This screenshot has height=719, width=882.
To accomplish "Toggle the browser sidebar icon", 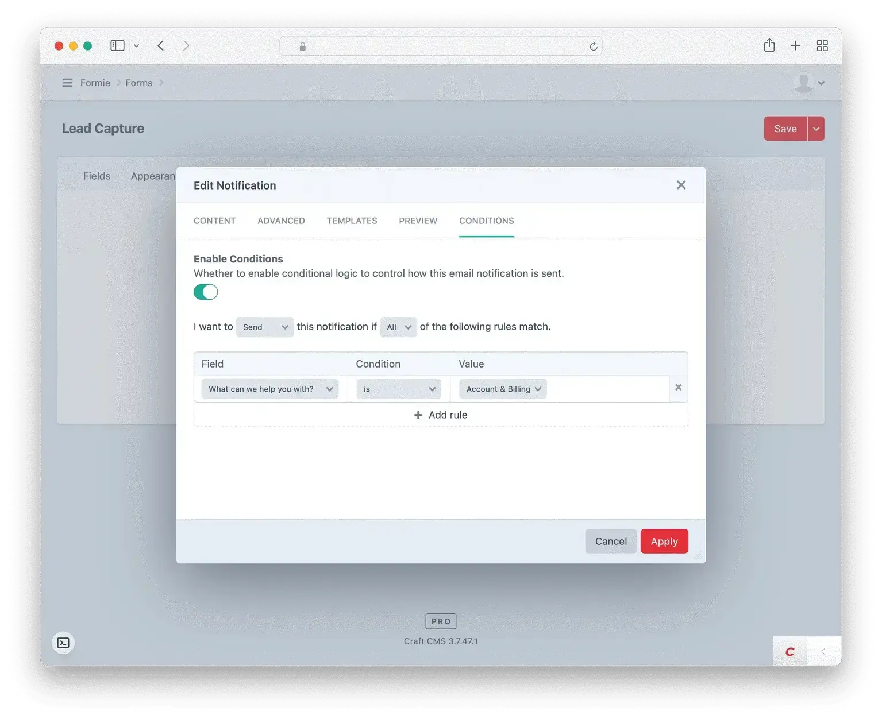I will 117,45.
